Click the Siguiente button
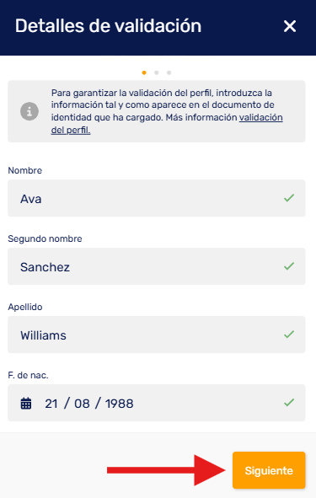The height and width of the screenshot is (498, 316). (269, 470)
